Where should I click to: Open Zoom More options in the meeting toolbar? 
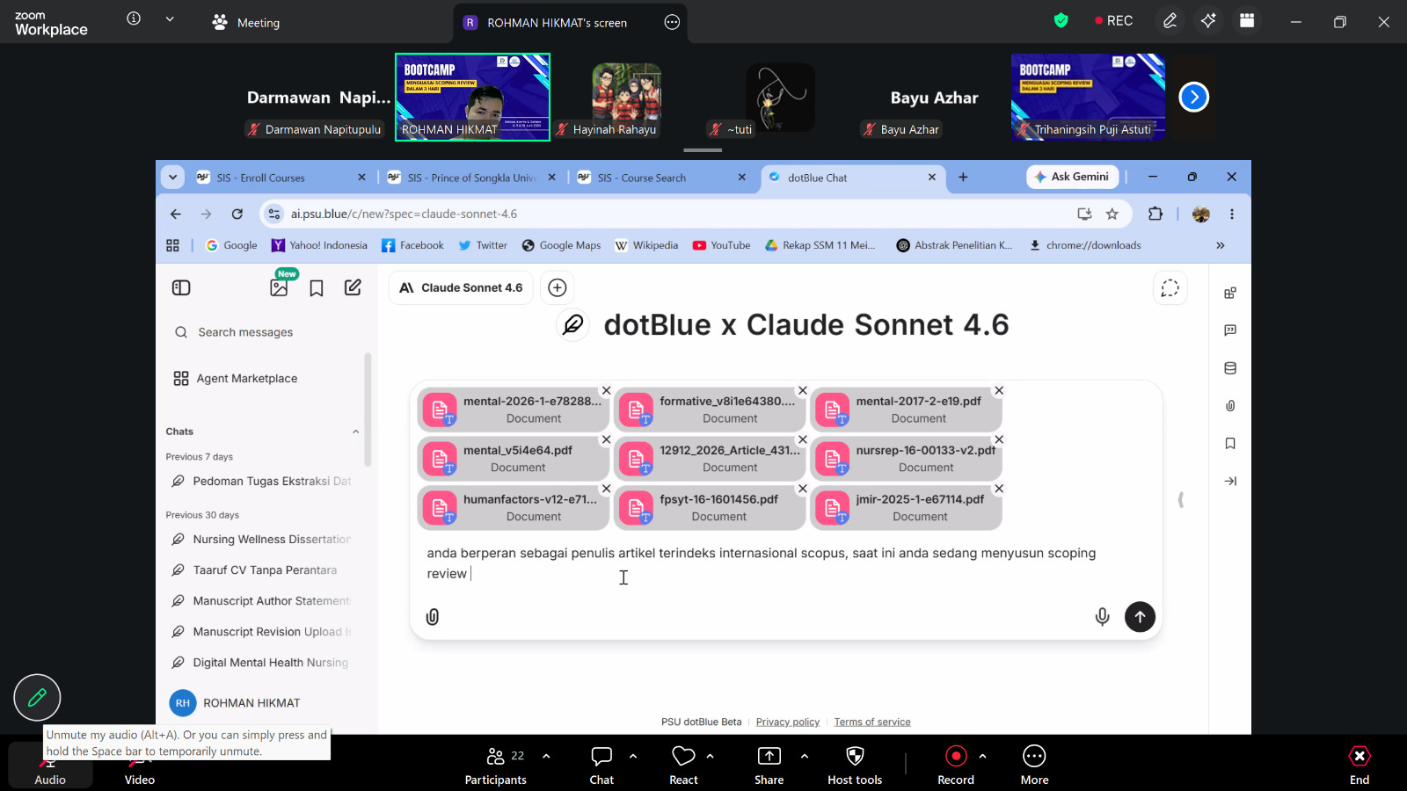(x=1034, y=765)
